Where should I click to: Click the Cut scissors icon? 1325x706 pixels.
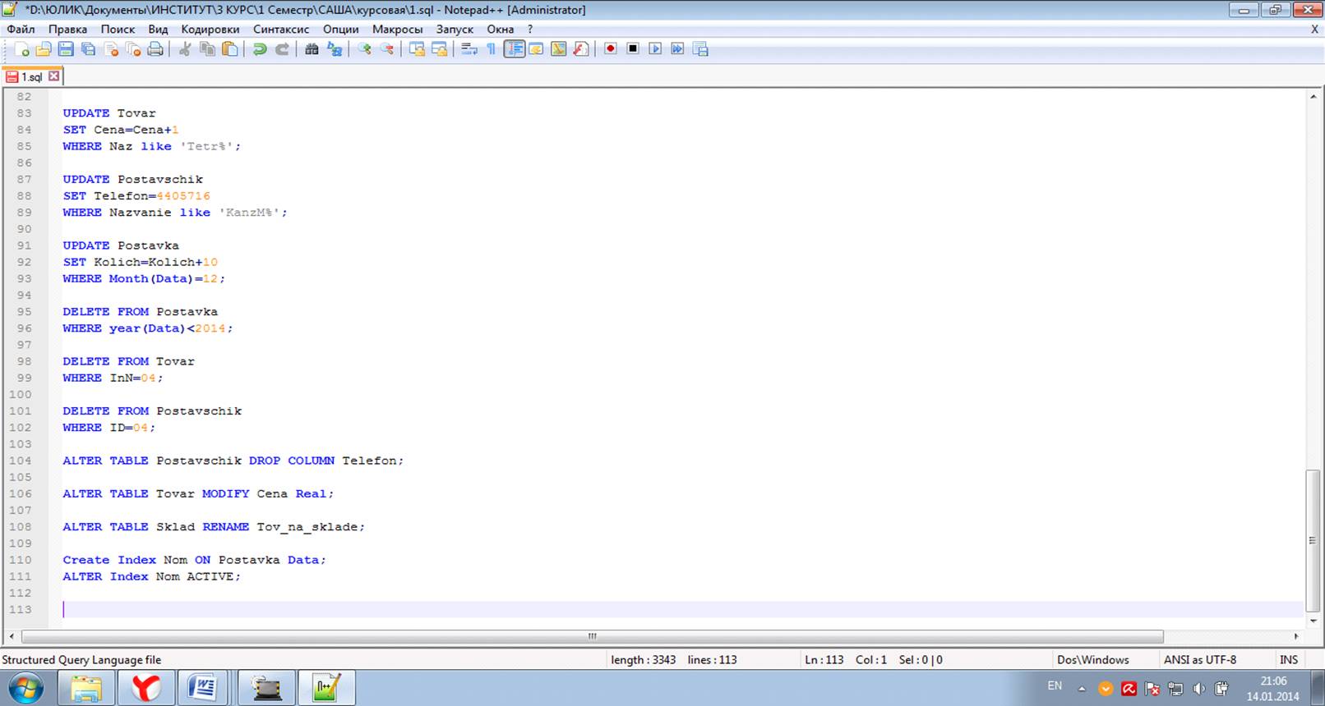pos(185,49)
